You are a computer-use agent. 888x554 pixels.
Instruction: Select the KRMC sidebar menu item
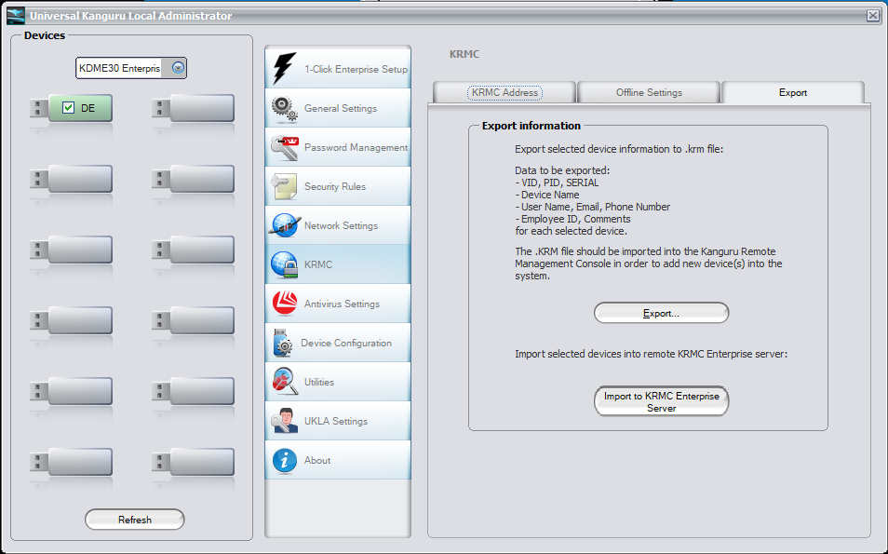tap(338, 264)
